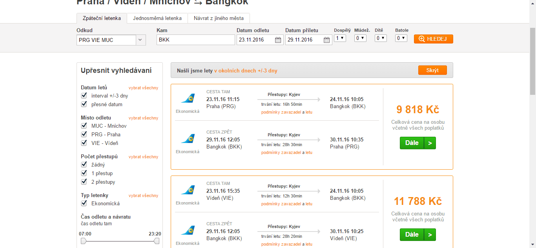The width and height of the screenshot is (536, 248).
Task: Open 'podmínky zavazadel' for Praha outbound flight
Action: (x=281, y=112)
